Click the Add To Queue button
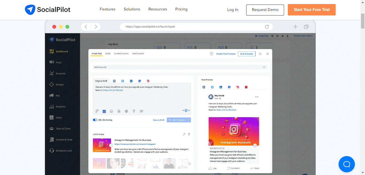The image size is (365, 175). click(176, 120)
